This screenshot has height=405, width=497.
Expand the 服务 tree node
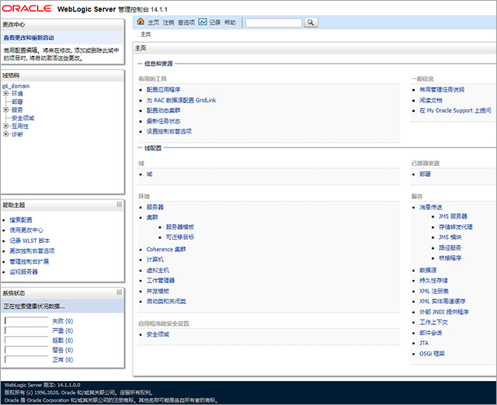[x=5, y=109]
